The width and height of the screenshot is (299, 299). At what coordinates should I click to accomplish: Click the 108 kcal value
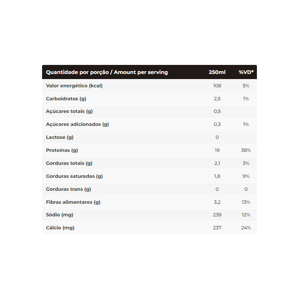[x=217, y=86]
